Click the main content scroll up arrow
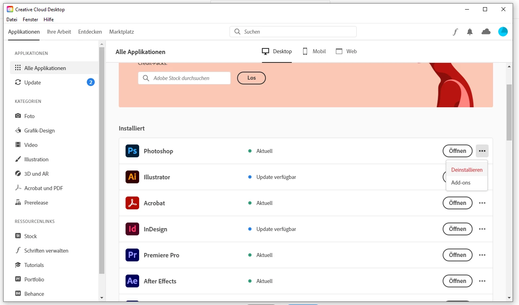Image resolution: width=519 pixels, height=305 pixels. coord(509,66)
